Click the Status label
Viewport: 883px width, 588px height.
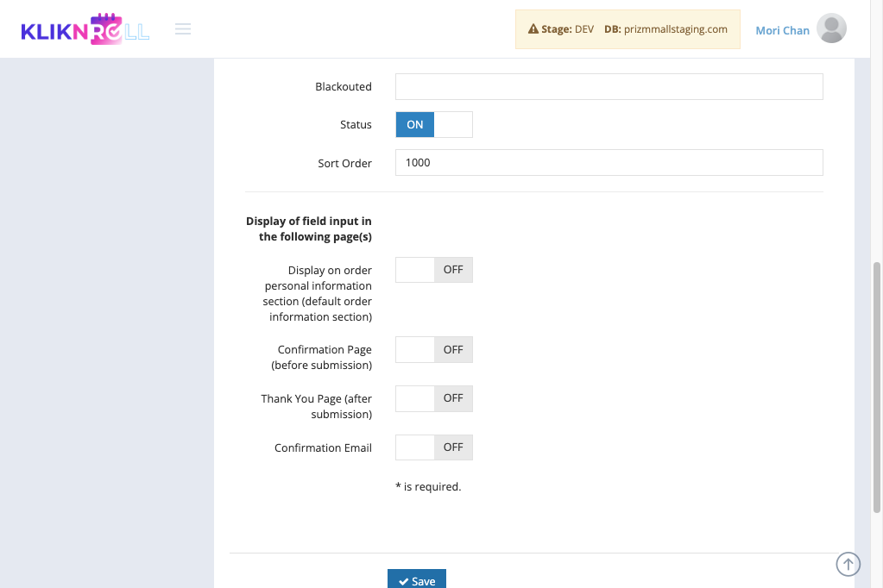tap(356, 125)
